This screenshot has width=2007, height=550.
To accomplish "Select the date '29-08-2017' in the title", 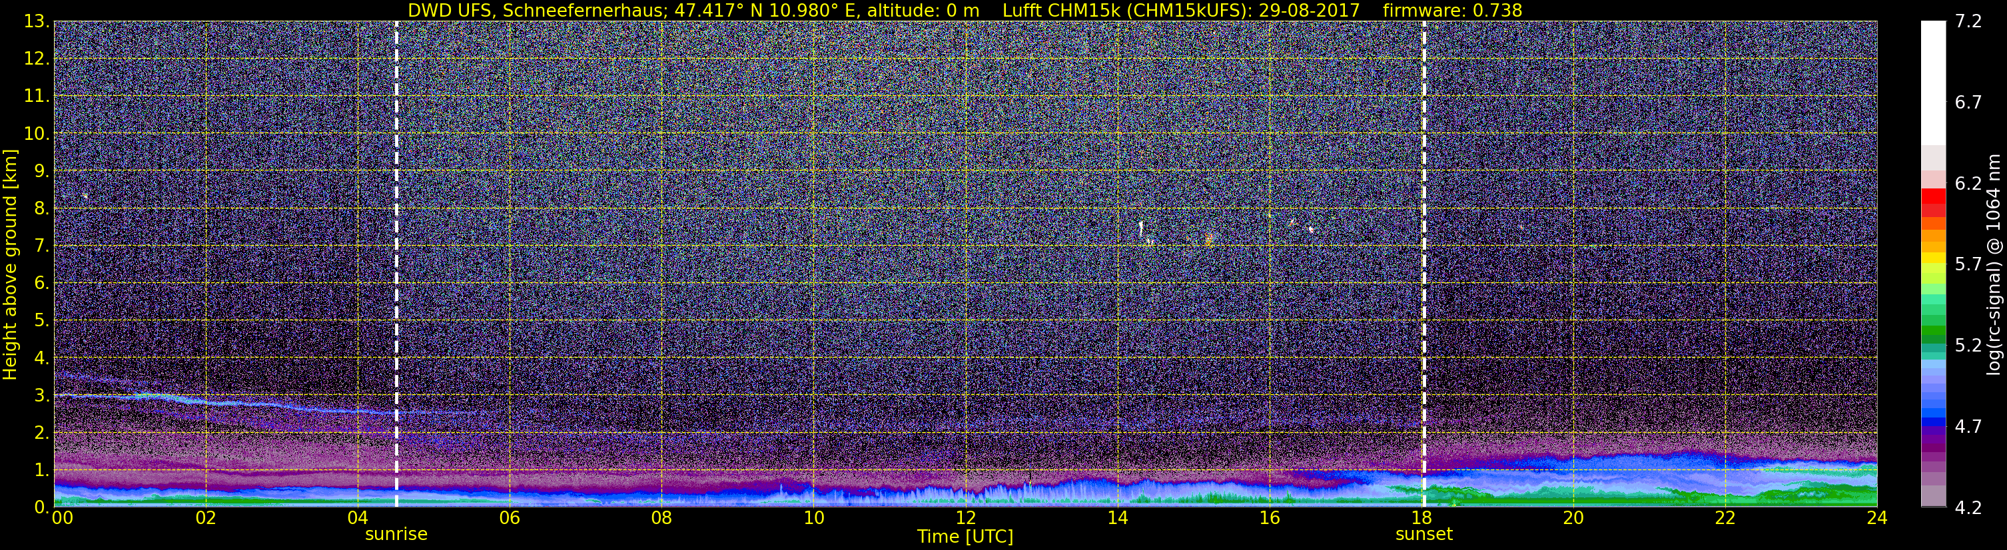I will point(1309,10).
